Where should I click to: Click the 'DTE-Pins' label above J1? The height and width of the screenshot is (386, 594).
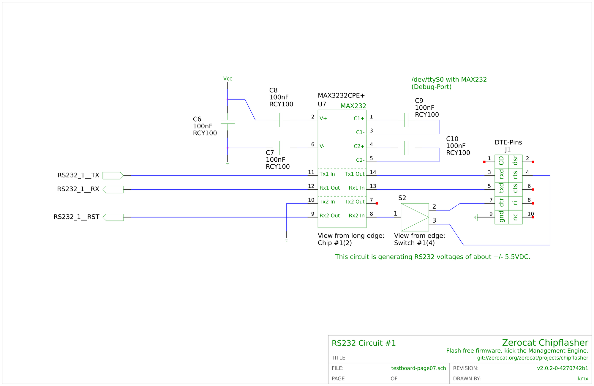(x=508, y=142)
